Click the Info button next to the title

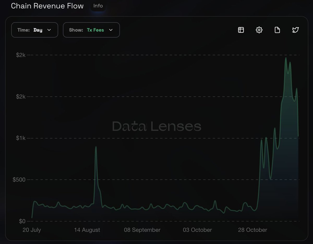pyautogui.click(x=98, y=6)
